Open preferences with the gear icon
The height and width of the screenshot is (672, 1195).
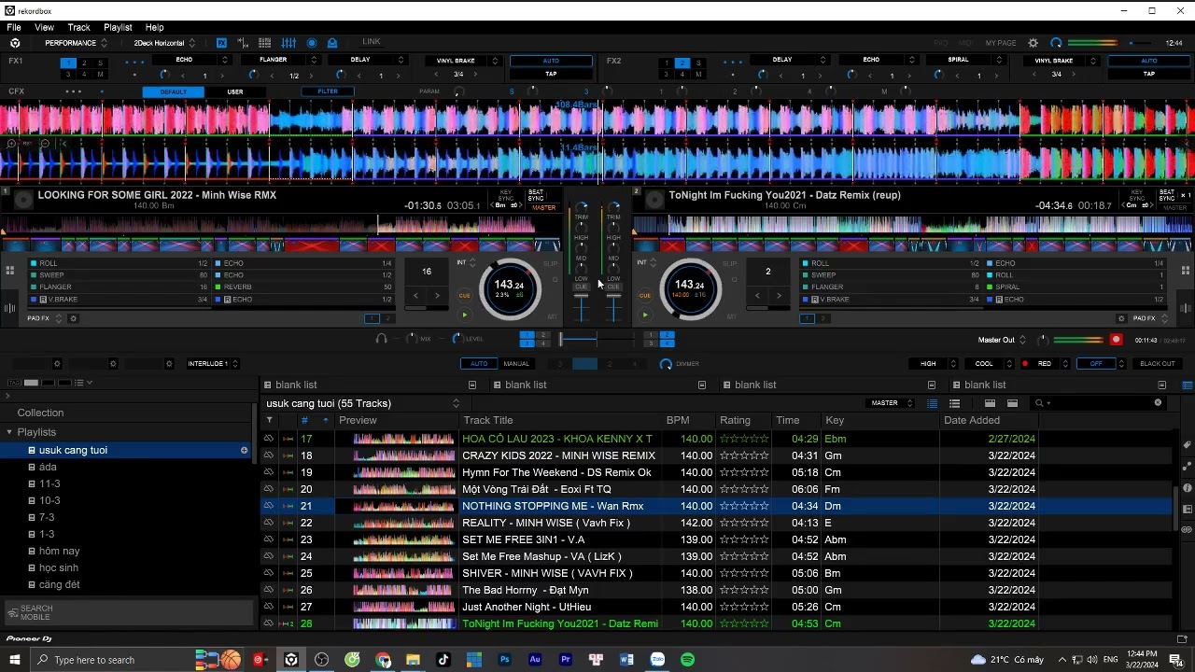pos(1033,43)
